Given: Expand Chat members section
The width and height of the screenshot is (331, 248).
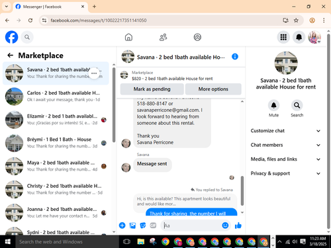Looking at the screenshot, I should 285,145.
